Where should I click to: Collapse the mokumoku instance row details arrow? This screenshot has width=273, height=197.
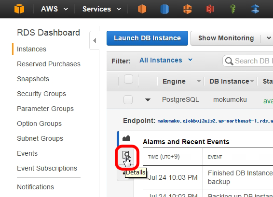[148, 100]
